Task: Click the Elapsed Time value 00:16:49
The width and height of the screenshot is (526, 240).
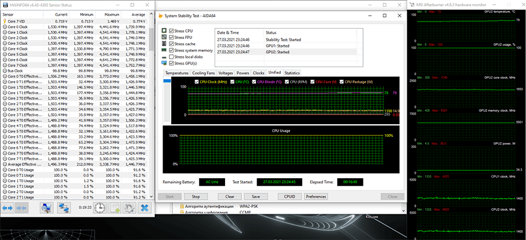Action: [350, 182]
